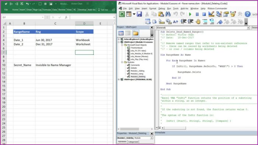Click inside the Immediate window

tap(206, 139)
